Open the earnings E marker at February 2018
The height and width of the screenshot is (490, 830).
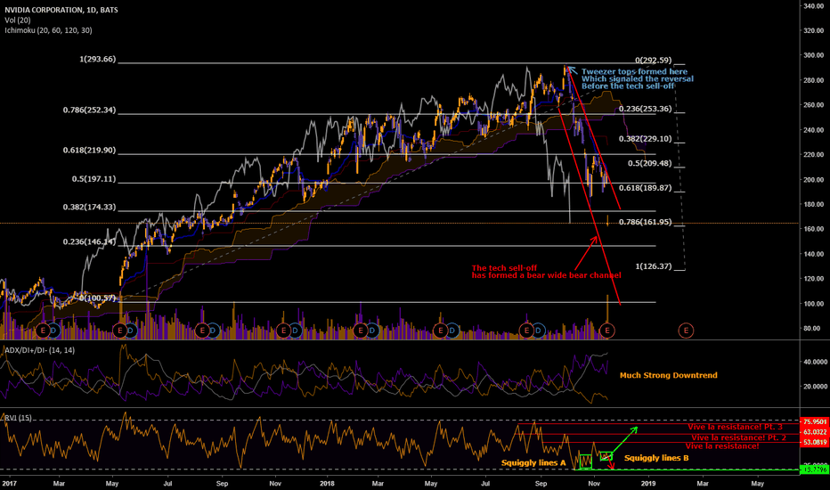pyautogui.click(x=361, y=331)
